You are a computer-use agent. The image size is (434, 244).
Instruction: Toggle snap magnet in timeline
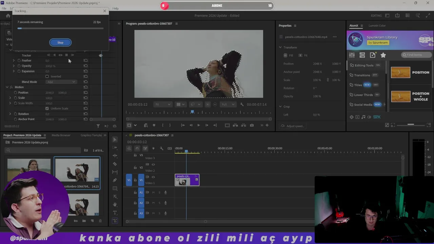(137, 148)
